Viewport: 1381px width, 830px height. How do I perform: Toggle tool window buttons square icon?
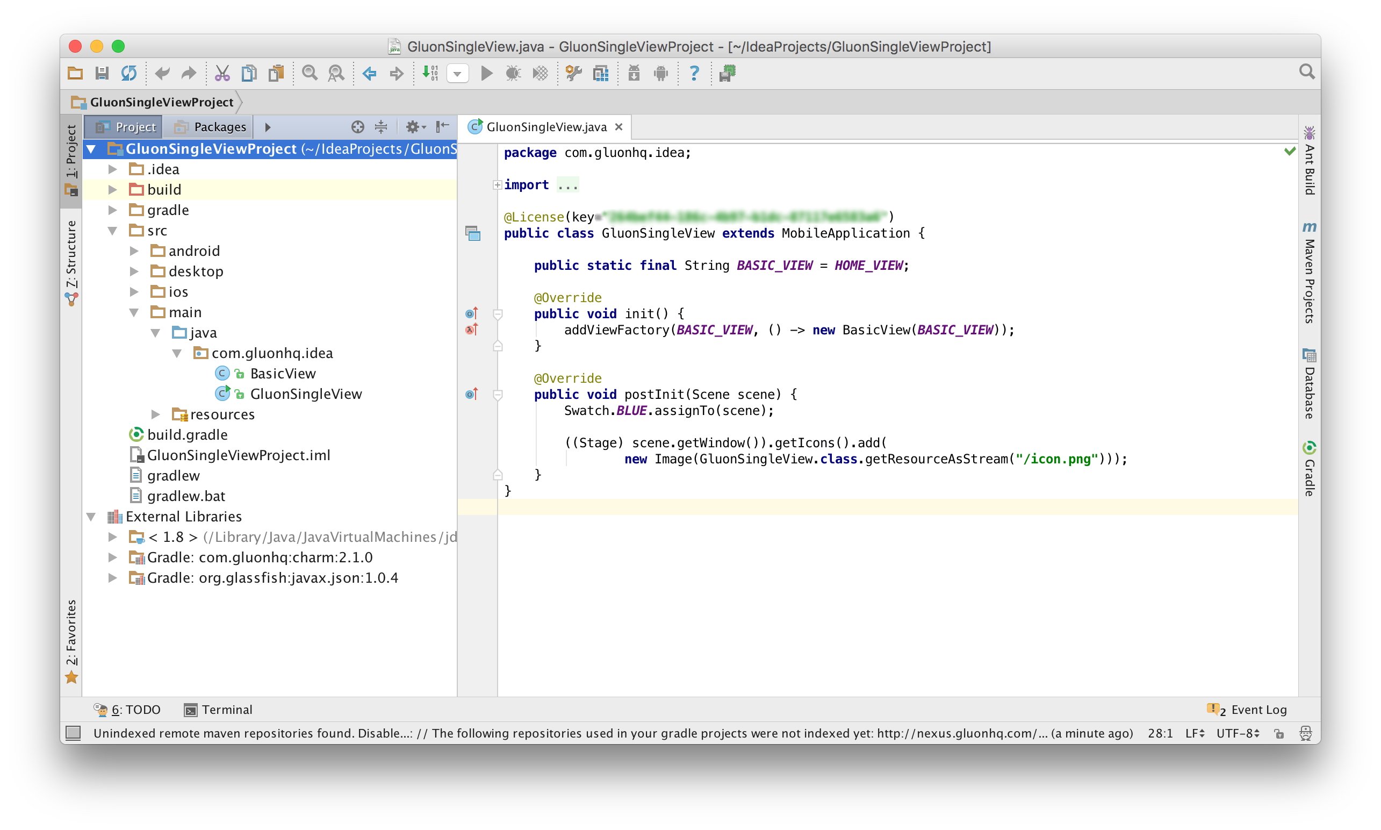click(x=73, y=733)
